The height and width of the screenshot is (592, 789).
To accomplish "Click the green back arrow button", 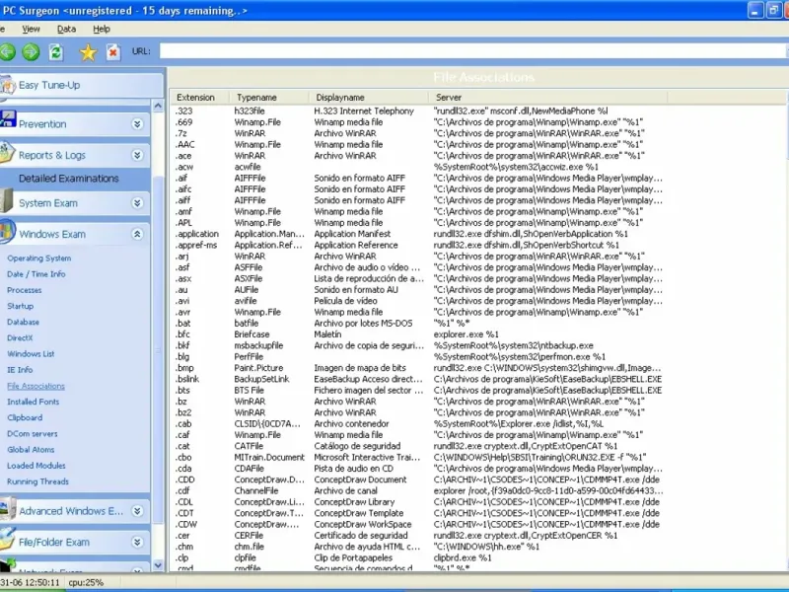I will pos(7,51).
